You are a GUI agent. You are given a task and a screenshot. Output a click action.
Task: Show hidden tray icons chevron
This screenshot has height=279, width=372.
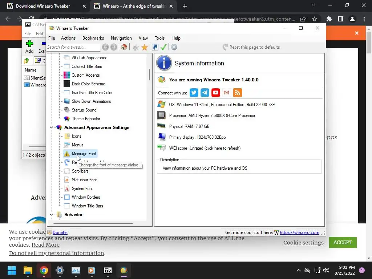point(299,270)
